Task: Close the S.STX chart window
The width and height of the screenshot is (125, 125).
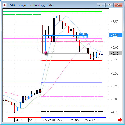Action: 118,5
